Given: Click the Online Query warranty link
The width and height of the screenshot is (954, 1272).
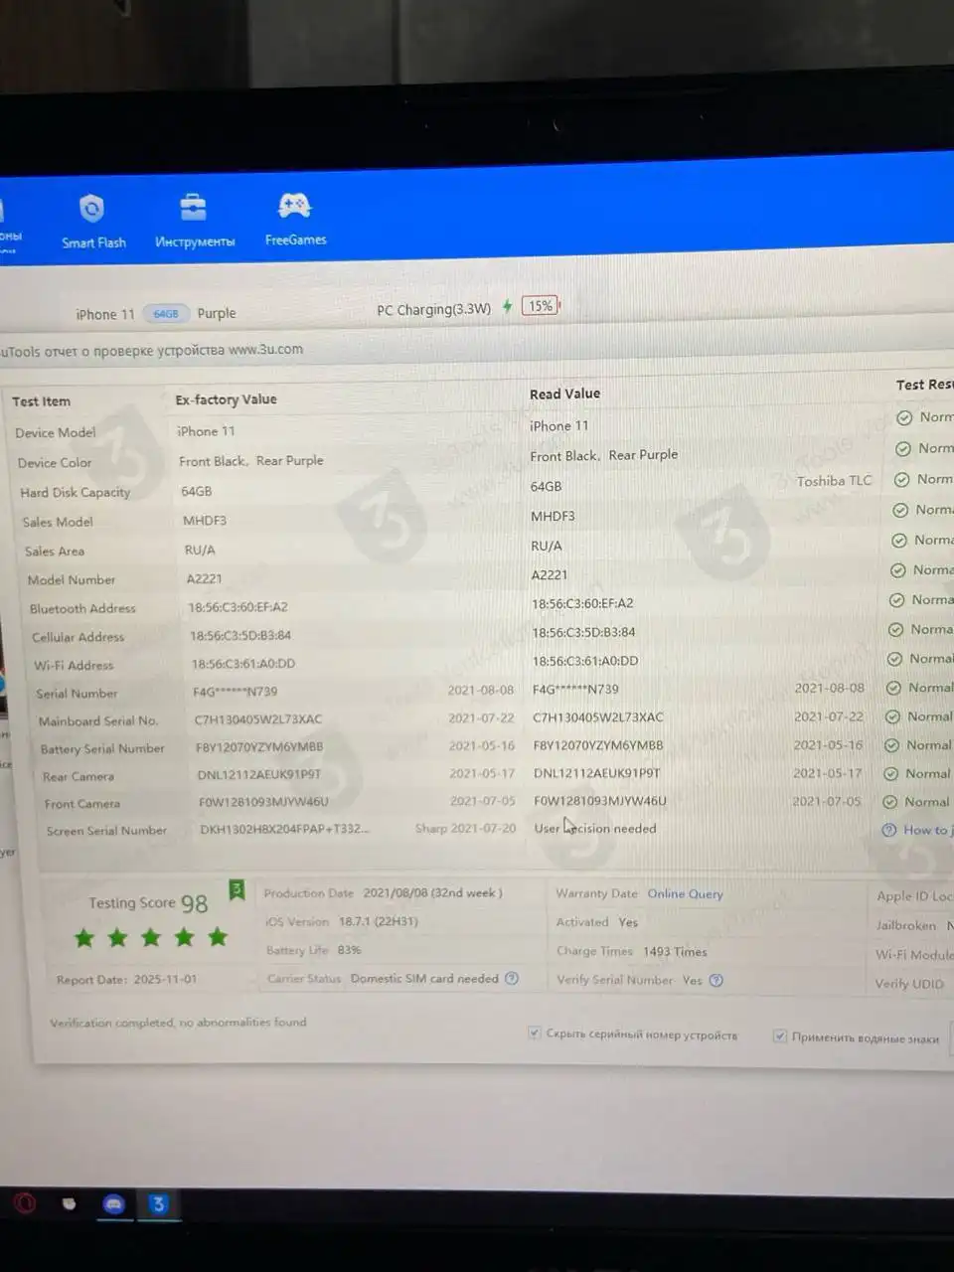Looking at the screenshot, I should coord(685,894).
